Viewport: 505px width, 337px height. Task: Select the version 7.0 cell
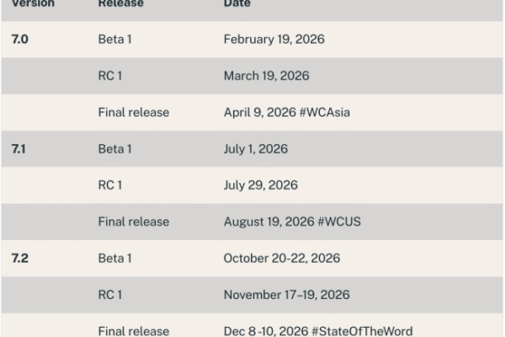[19, 40]
